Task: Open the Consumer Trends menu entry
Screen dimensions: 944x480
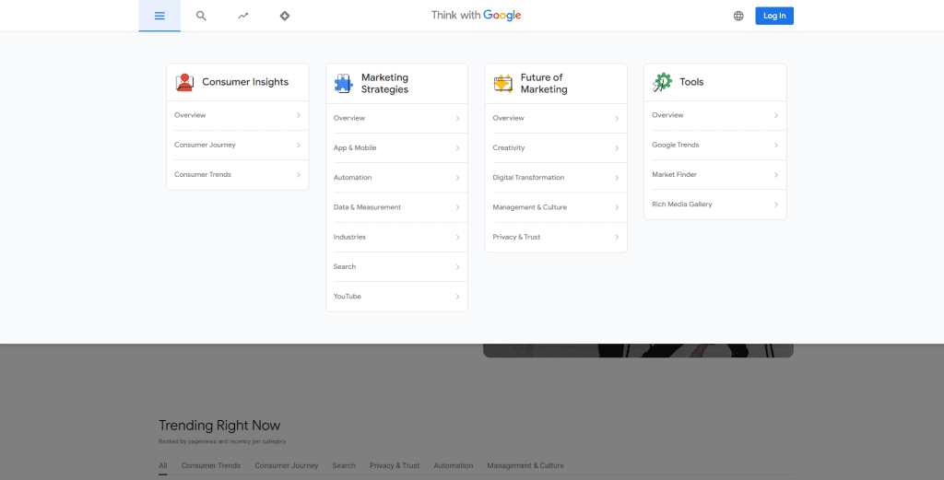Action: (x=237, y=175)
